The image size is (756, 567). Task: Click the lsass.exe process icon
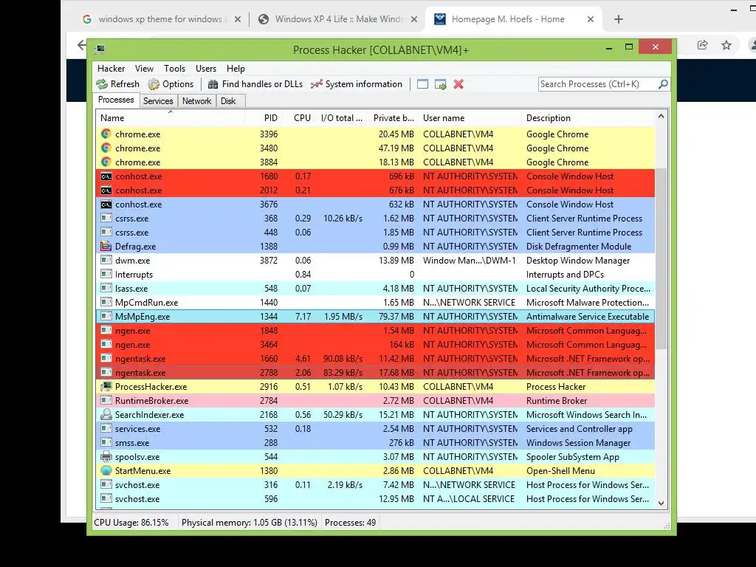[x=106, y=289]
